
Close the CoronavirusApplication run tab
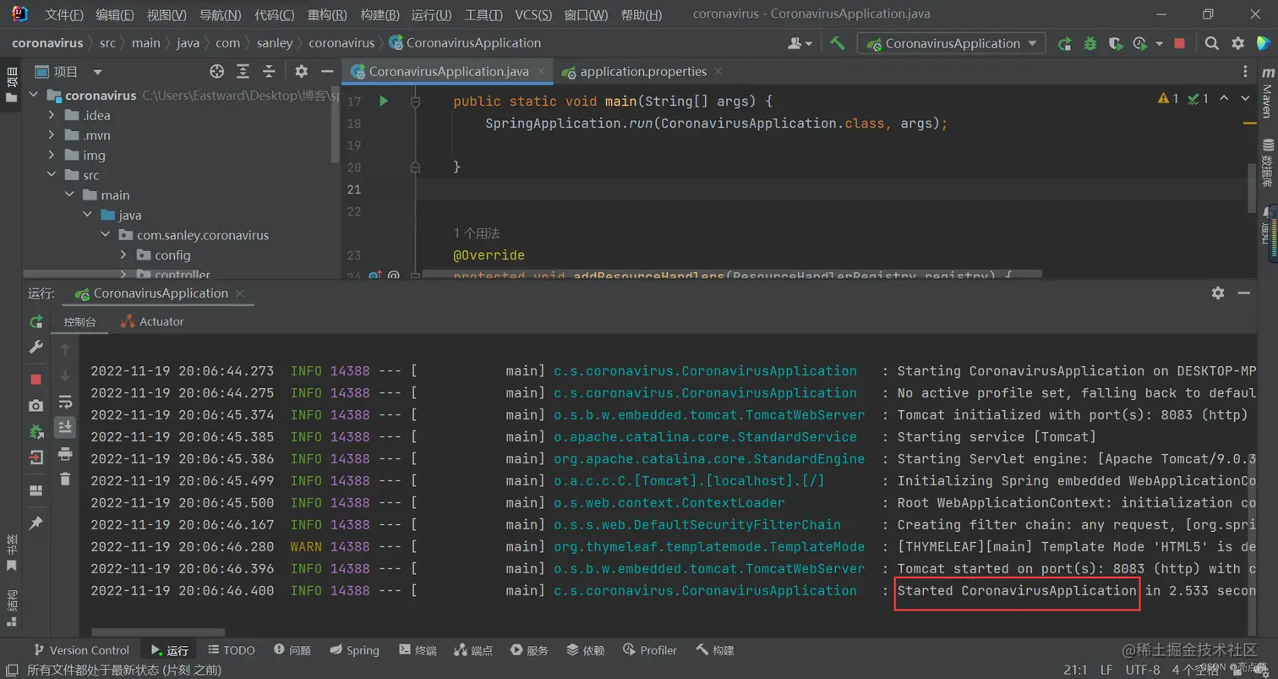(x=240, y=293)
